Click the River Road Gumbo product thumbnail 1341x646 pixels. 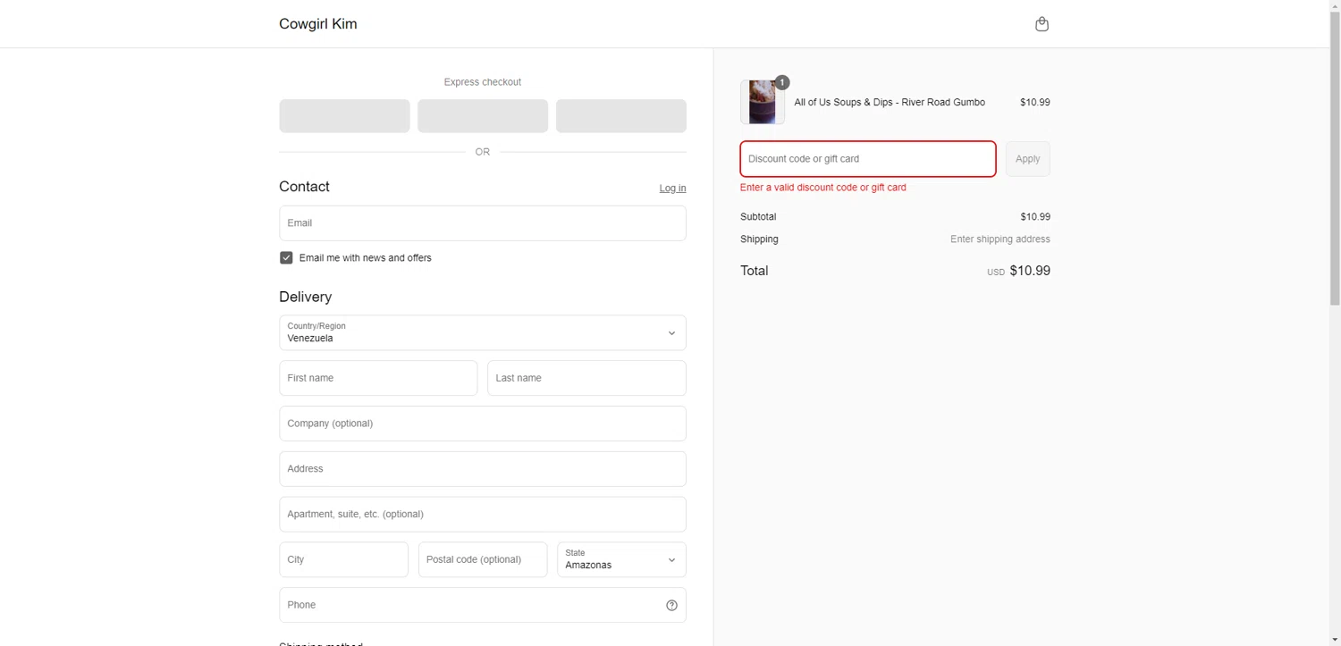coord(763,102)
